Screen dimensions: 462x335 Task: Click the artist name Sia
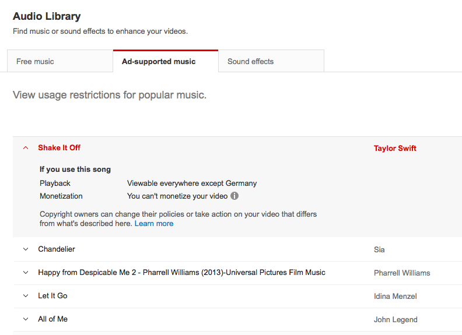point(379,250)
